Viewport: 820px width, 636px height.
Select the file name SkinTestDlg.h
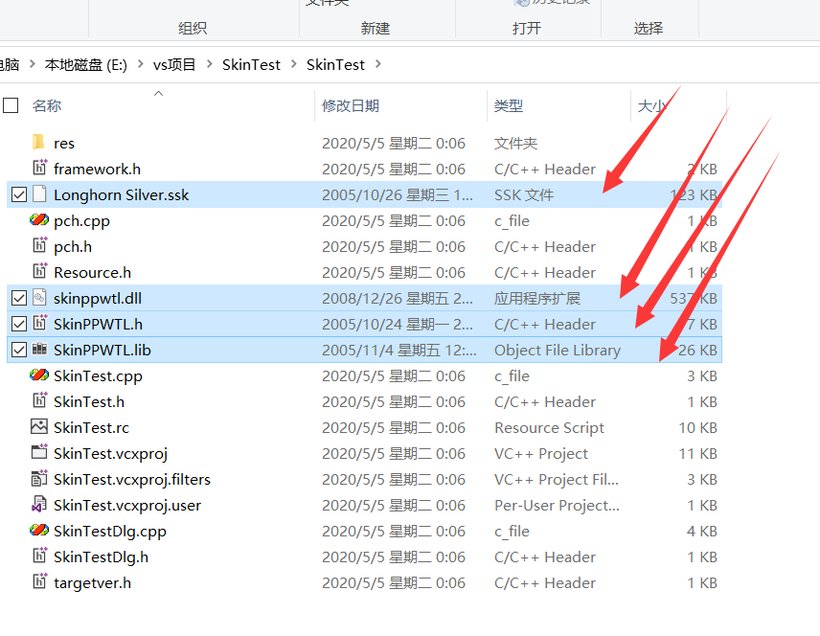pyautogui.click(x=101, y=557)
